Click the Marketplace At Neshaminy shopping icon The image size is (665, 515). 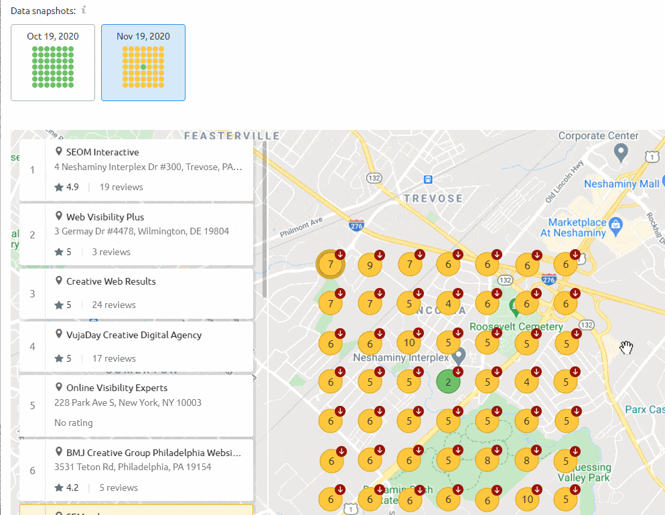617,223
